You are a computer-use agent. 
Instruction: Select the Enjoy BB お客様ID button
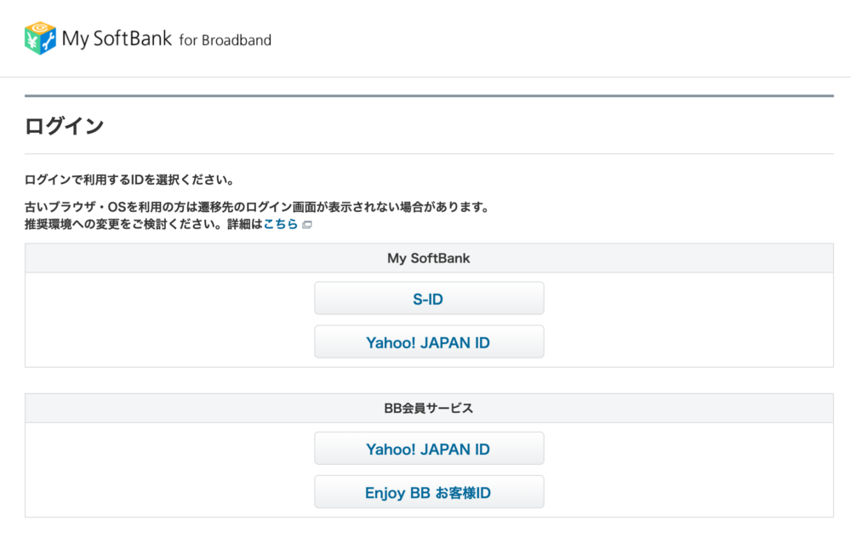429,492
